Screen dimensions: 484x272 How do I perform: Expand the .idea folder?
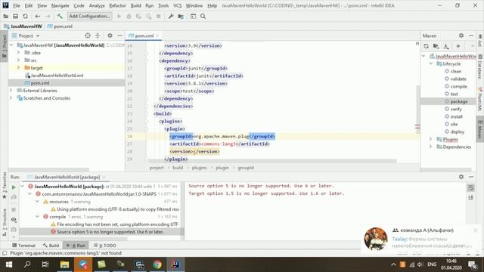pyautogui.click(x=18, y=53)
